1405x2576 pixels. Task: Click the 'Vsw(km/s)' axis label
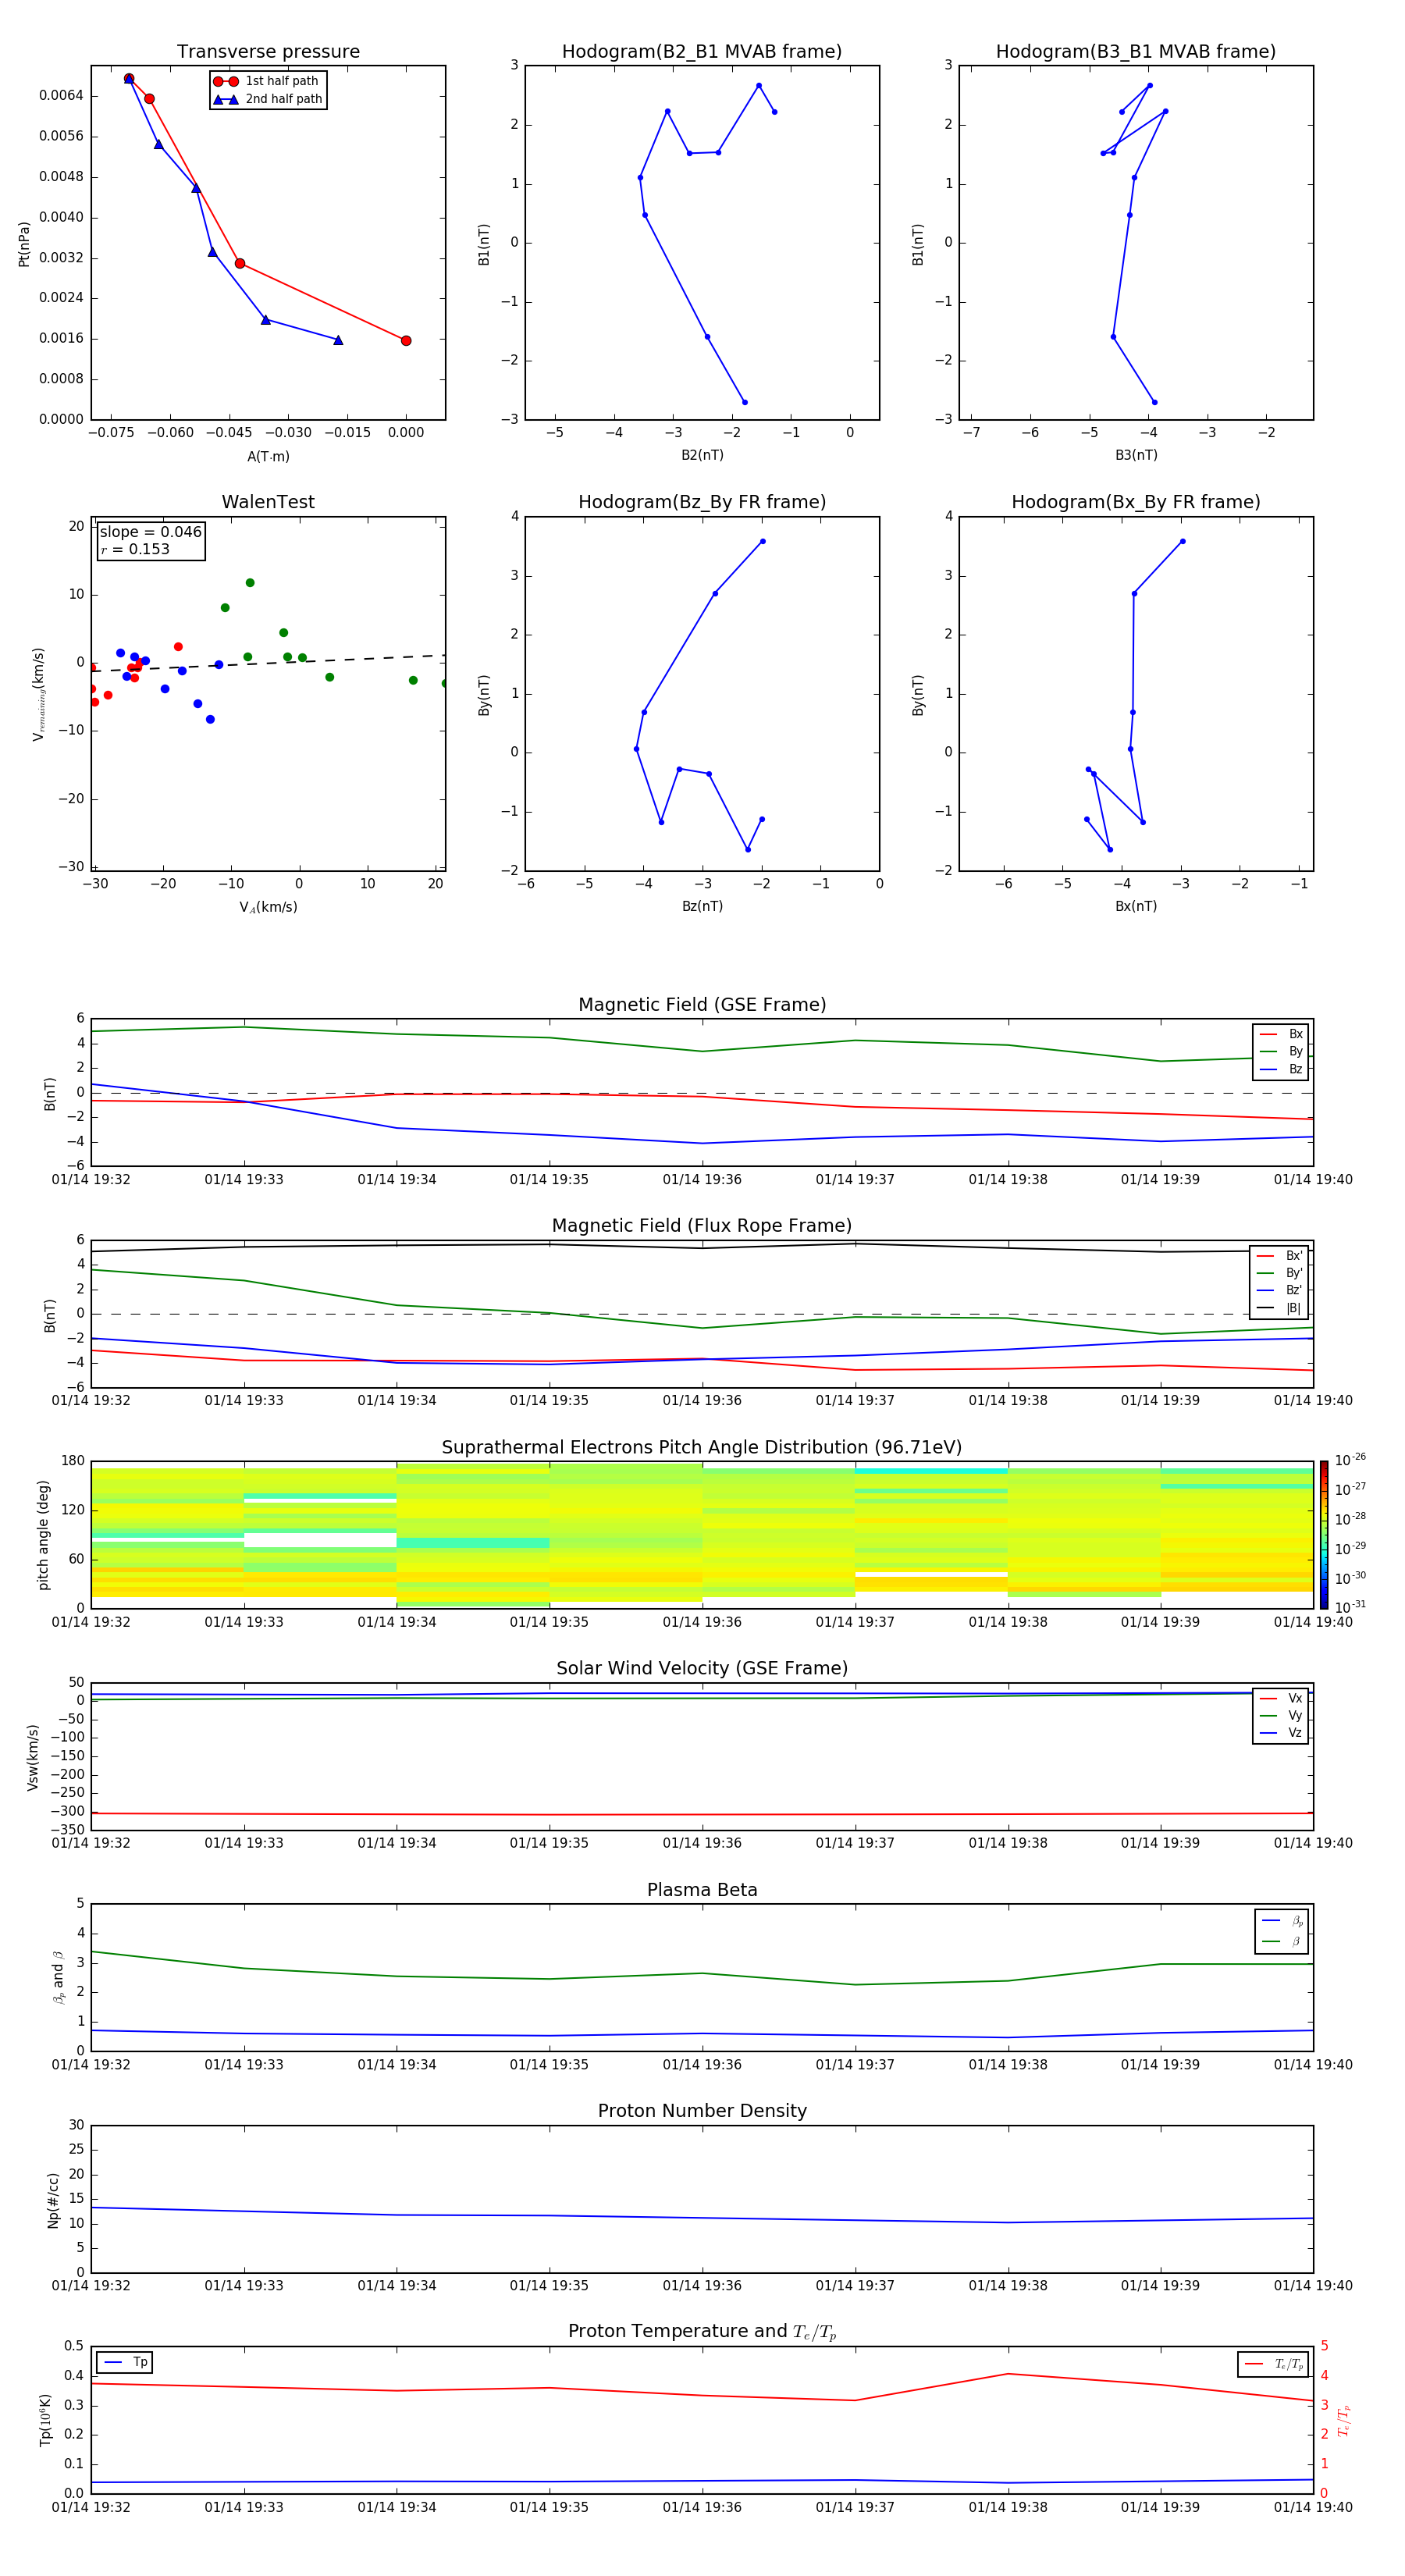pos(33,1756)
